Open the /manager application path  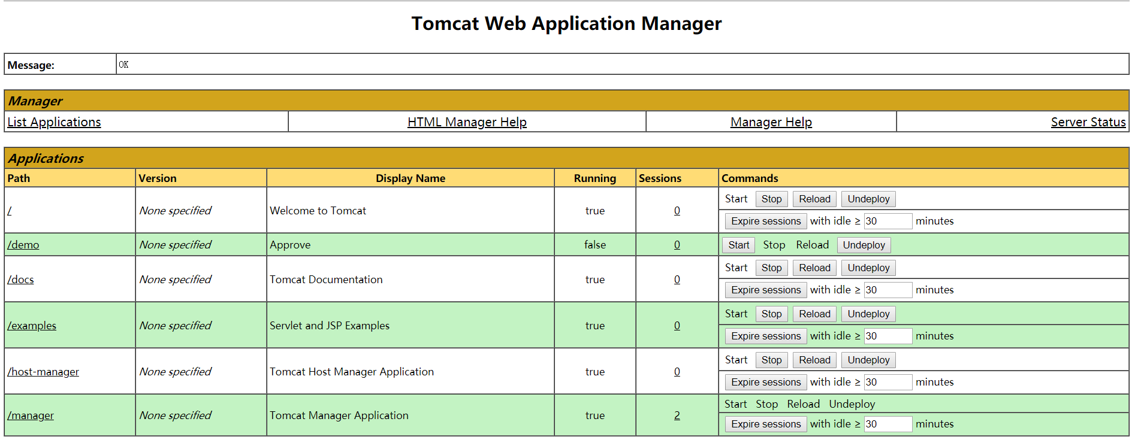click(31, 415)
